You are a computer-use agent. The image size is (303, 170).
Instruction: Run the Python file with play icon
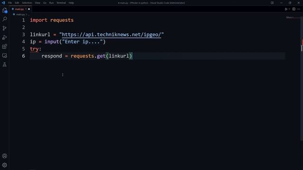tap(286, 9)
